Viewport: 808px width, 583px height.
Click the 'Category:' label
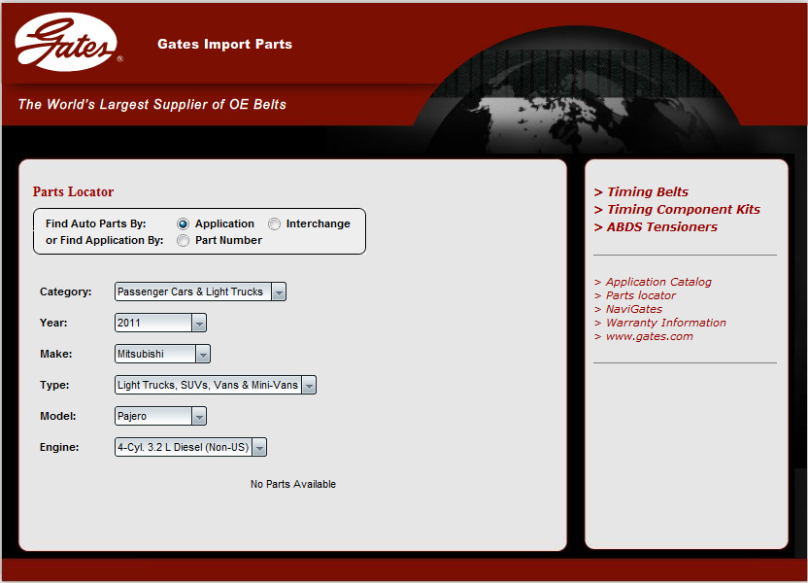pos(65,291)
